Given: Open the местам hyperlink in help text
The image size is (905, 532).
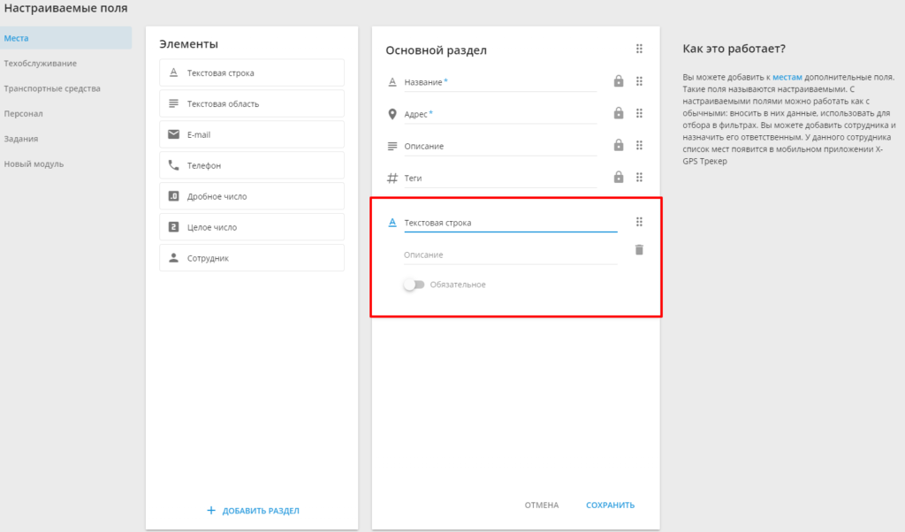Looking at the screenshot, I should click(787, 77).
